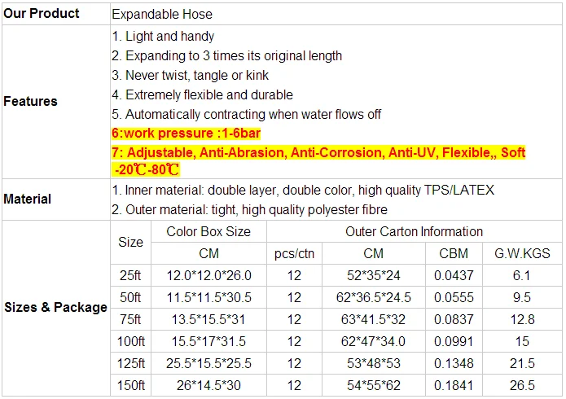566x399 pixels.
Task: Click the 'Color Box Size' column header
Action: coord(208,232)
